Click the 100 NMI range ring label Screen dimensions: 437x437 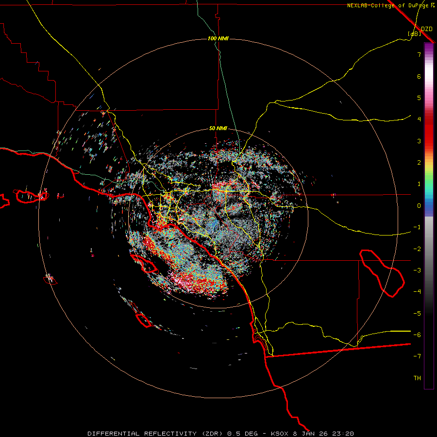[218, 38]
